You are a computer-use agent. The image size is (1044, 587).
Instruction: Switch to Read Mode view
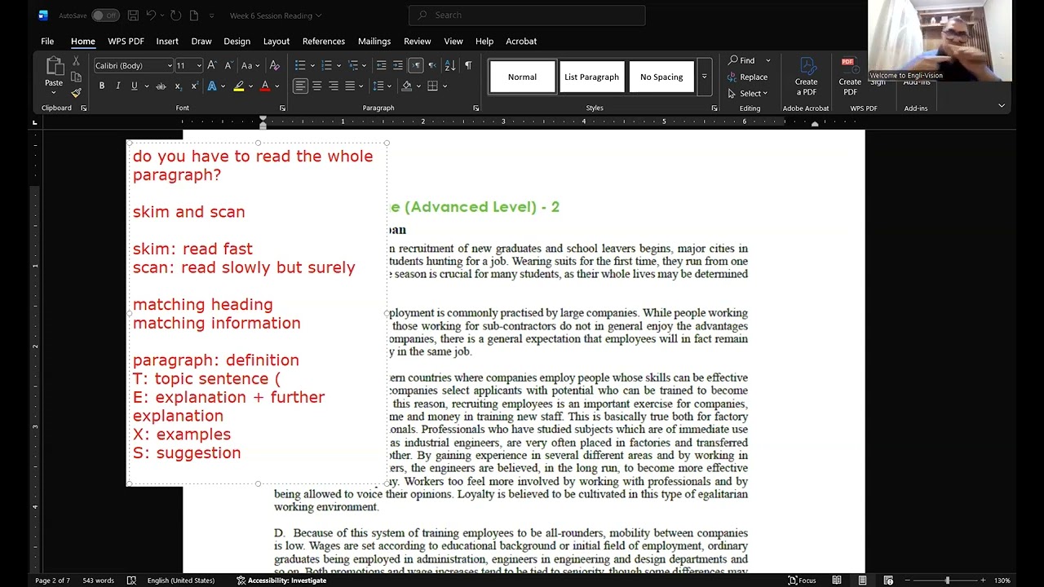837,580
